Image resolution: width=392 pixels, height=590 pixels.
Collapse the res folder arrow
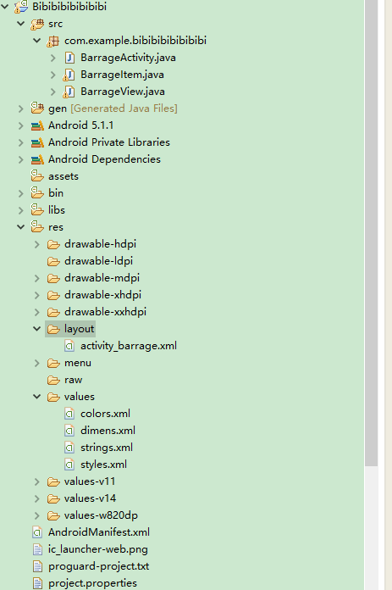(21, 227)
